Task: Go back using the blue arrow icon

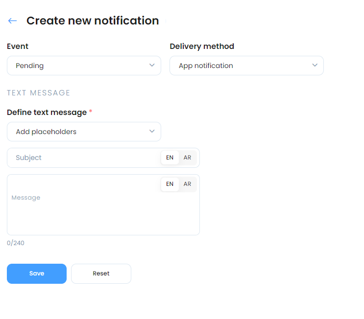Action: click(x=13, y=21)
